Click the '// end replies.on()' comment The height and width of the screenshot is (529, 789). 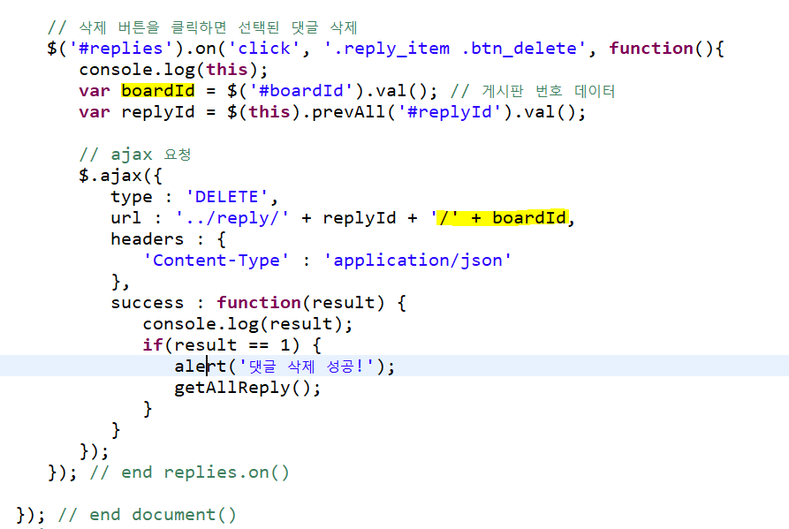click(189, 472)
